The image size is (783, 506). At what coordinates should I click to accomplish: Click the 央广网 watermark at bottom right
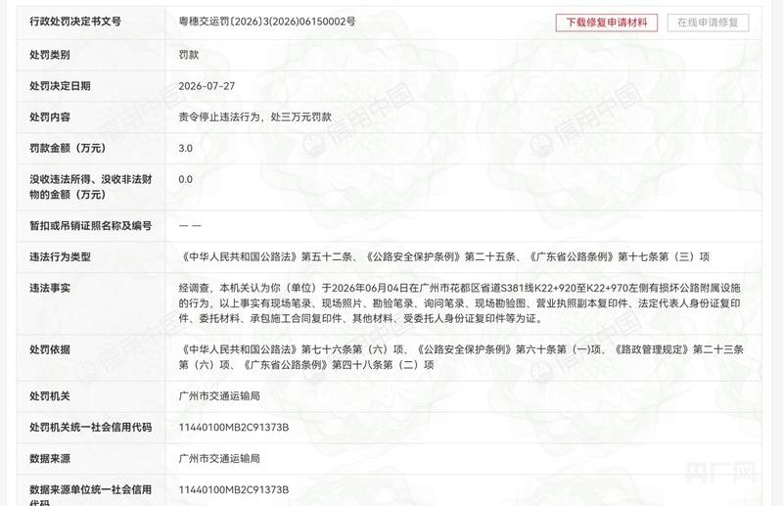719,472
